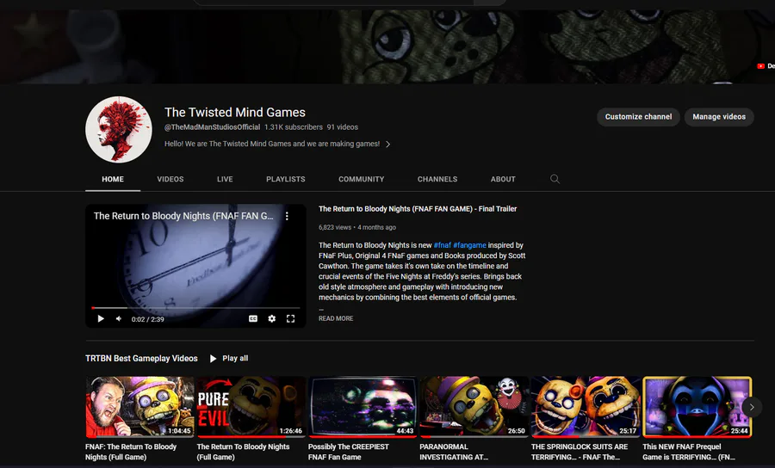Click the Play all triangle icon
The height and width of the screenshot is (468, 775).
click(x=213, y=359)
